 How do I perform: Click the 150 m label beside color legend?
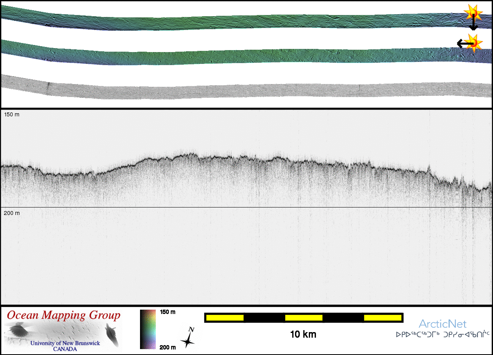coord(168,312)
